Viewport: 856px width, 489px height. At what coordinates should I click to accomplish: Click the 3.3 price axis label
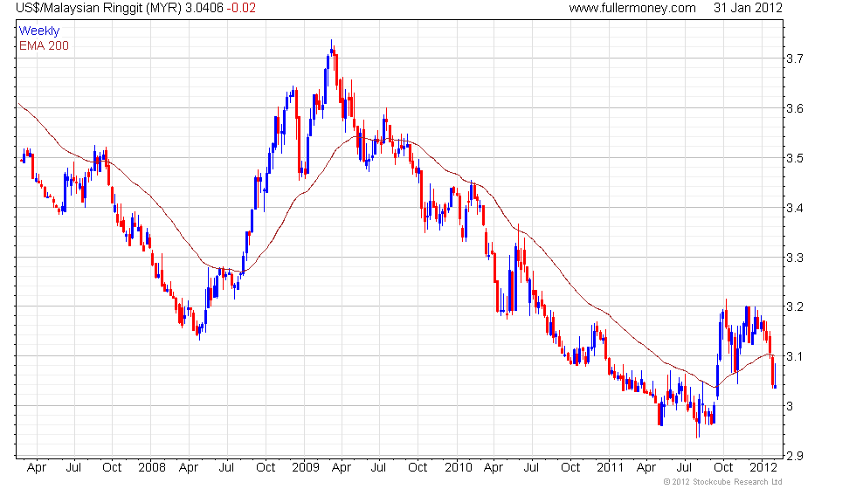(794, 258)
